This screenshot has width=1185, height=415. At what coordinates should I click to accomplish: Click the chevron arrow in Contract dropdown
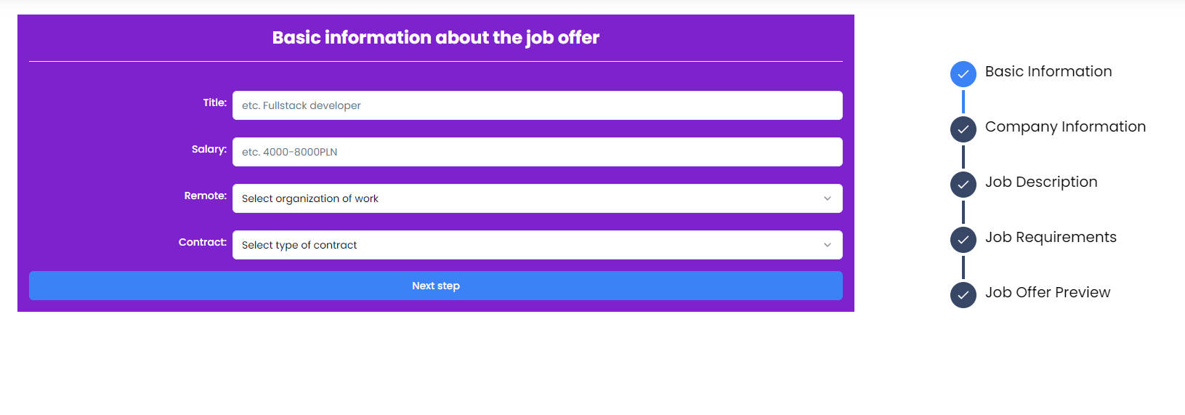click(x=827, y=245)
